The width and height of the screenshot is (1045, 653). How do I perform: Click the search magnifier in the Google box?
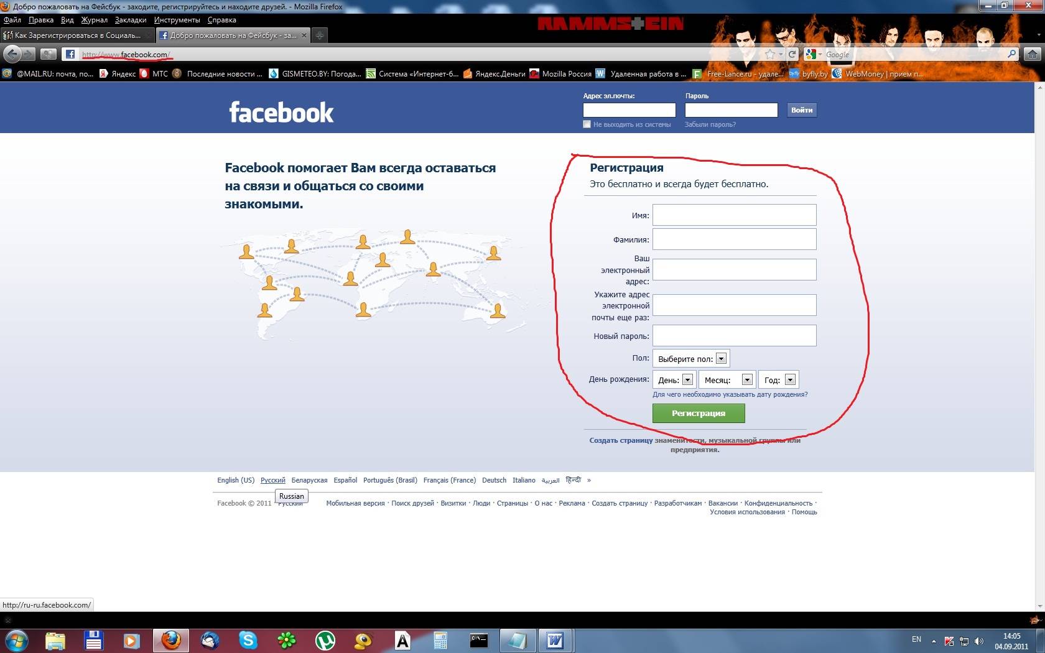click(x=1012, y=54)
